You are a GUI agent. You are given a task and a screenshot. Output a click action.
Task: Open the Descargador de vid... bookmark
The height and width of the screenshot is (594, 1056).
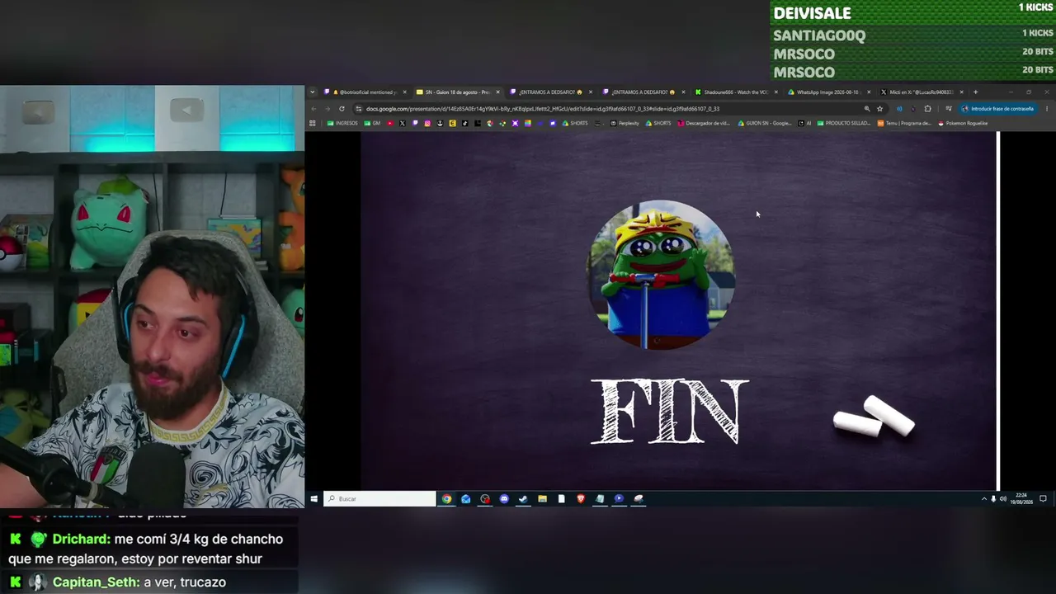pos(704,123)
